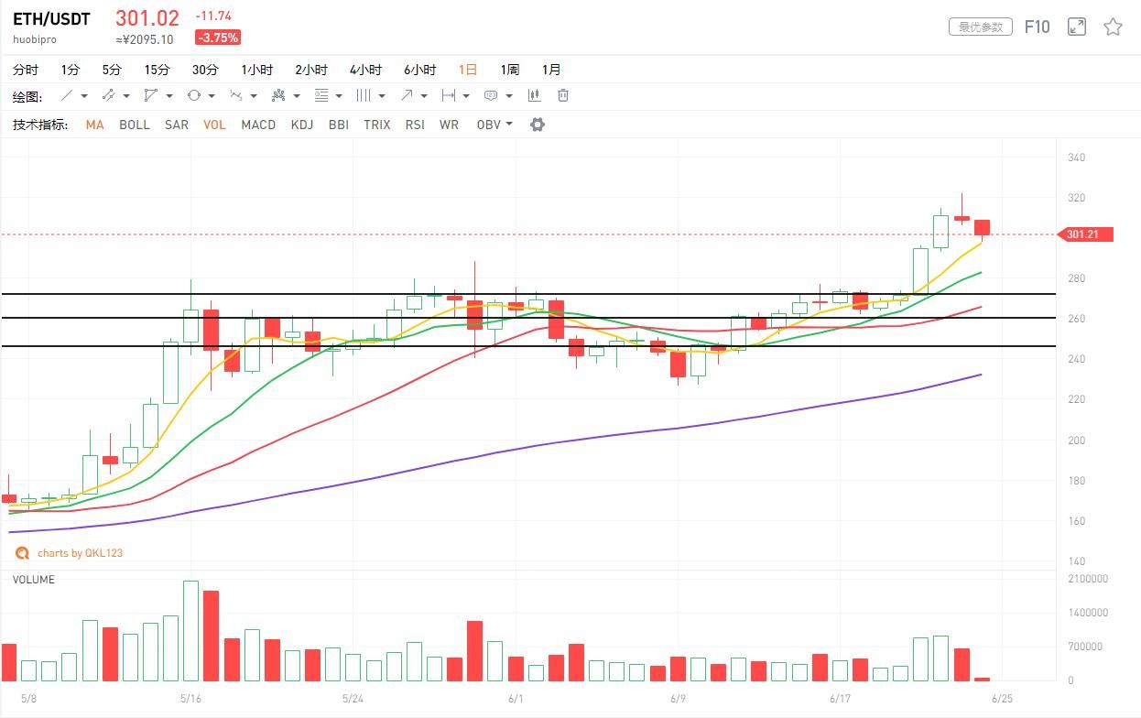
Task: Switch to the 1小时 timeframe
Action: [x=257, y=70]
